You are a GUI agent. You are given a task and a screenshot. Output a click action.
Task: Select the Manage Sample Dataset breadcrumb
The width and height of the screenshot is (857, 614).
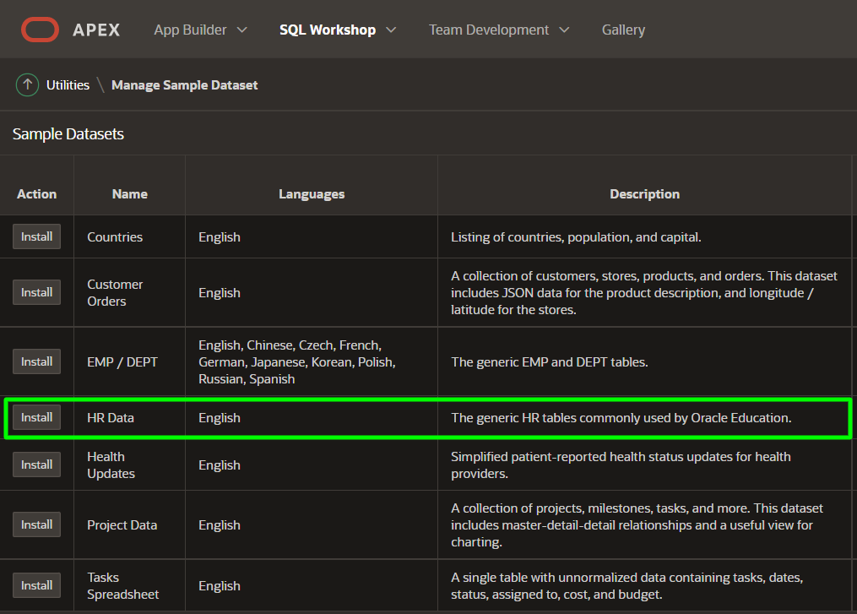(184, 84)
